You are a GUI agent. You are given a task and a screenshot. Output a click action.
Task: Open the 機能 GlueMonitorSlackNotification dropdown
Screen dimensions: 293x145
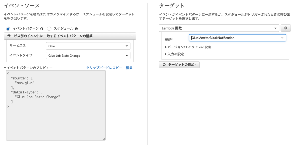tap(237, 38)
